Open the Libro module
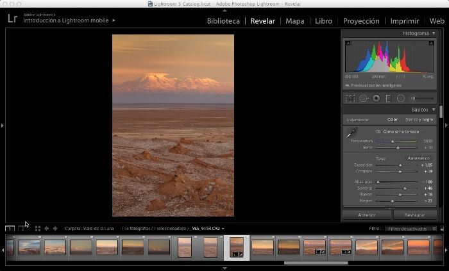Viewport: 449px width, 271px height. (x=323, y=21)
